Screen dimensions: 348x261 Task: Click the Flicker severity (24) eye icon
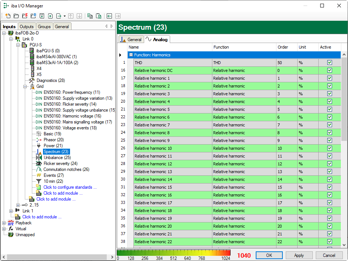pos(39,163)
